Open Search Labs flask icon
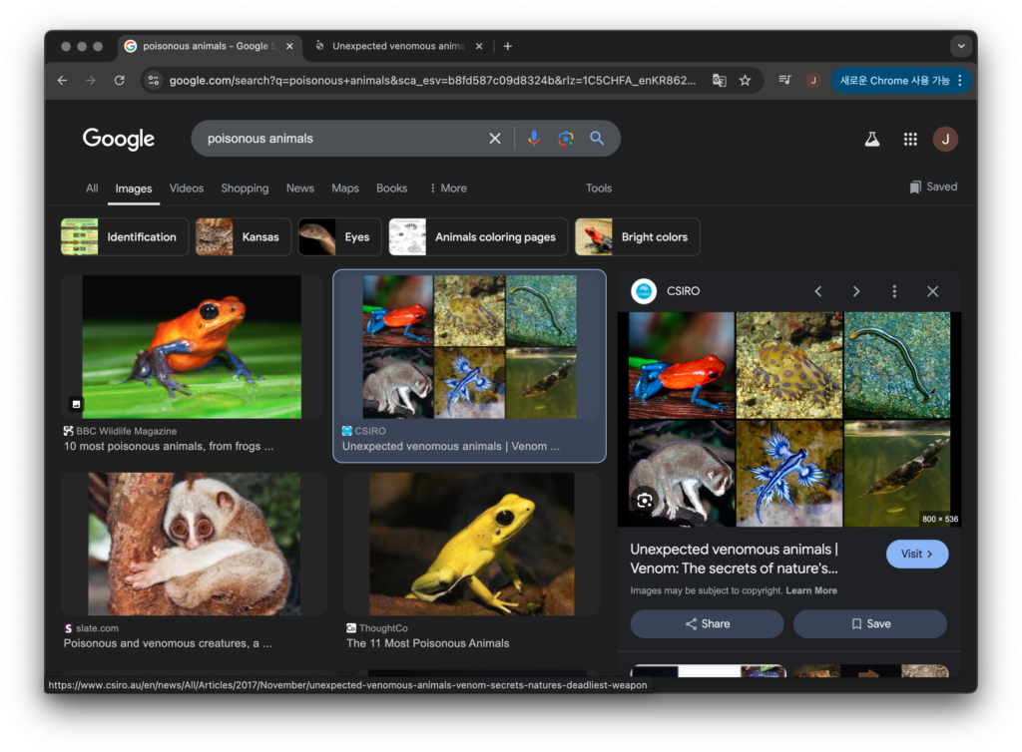 [872, 140]
